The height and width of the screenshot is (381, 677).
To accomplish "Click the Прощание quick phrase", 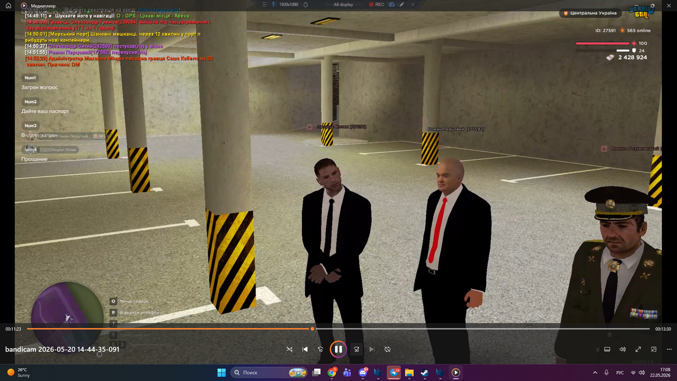I will (x=34, y=159).
